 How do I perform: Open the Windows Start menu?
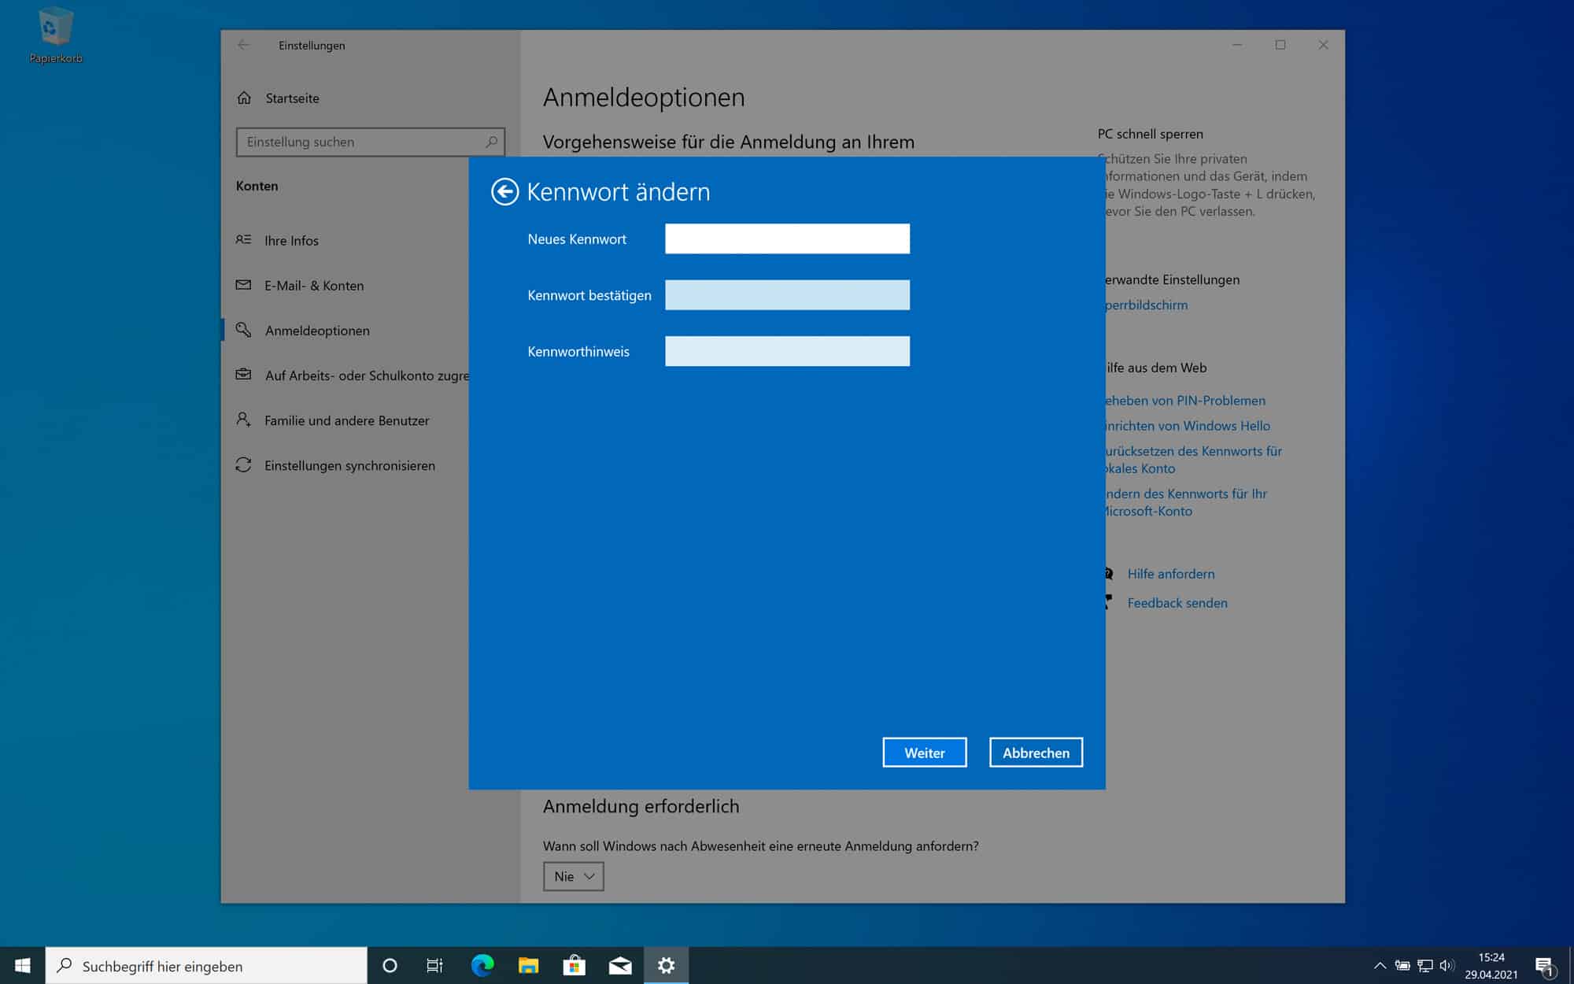click(x=23, y=965)
